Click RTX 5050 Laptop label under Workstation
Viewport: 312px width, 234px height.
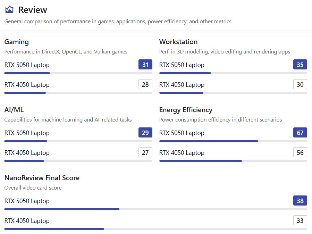pos(182,65)
